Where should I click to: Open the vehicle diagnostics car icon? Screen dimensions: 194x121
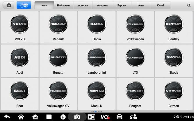(x=119, y=117)
